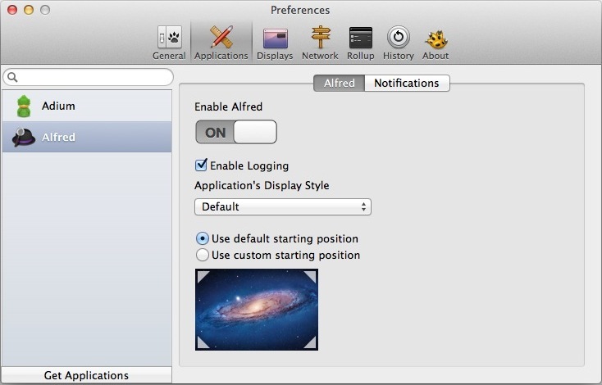Switch to the Alfred tab
This screenshot has width=602, height=385.
click(x=339, y=83)
